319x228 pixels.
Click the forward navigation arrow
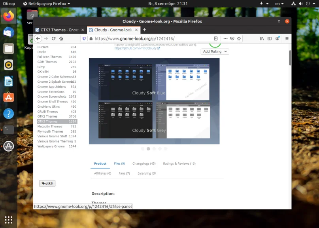(46, 38)
